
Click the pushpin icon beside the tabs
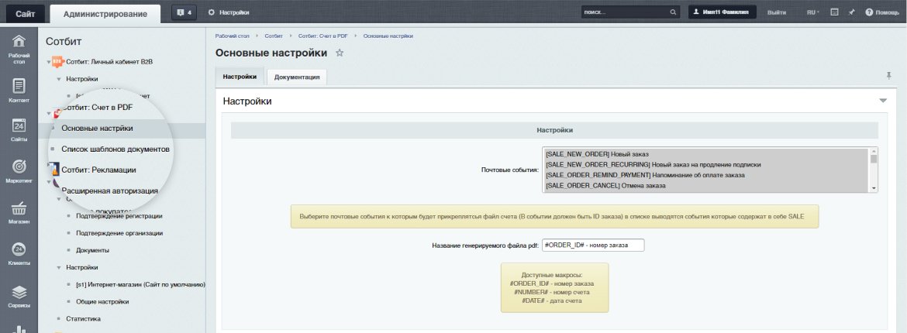pos(889,76)
